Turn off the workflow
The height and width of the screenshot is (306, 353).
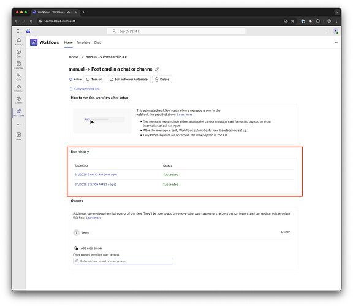click(94, 79)
